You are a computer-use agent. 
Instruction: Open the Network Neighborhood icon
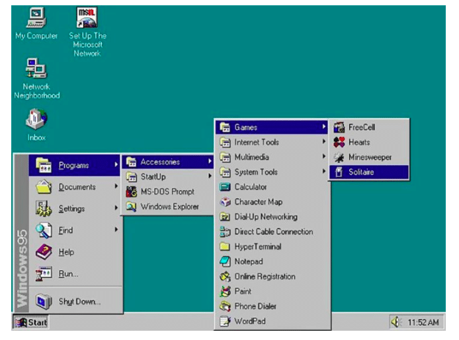36,69
